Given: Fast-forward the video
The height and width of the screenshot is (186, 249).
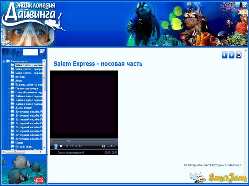Looking at the screenshot, I should pyautogui.click(x=76, y=146).
